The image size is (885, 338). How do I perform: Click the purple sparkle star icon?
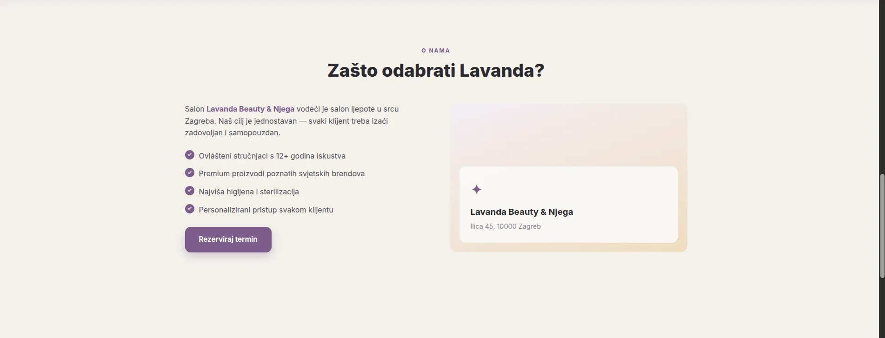[x=476, y=189]
